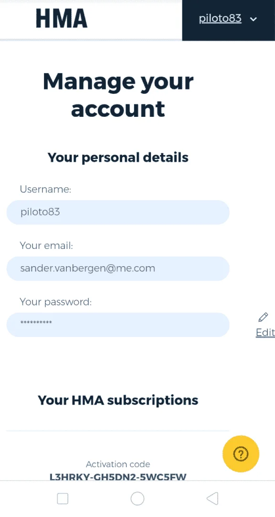
Task: Click the Your personal details heading
Action: 118,157
